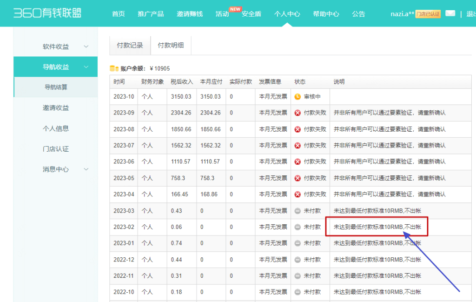Viewport: 476px width, 302px height.
Task: Click the partially visible 退出 logout link
Action: (471, 14)
